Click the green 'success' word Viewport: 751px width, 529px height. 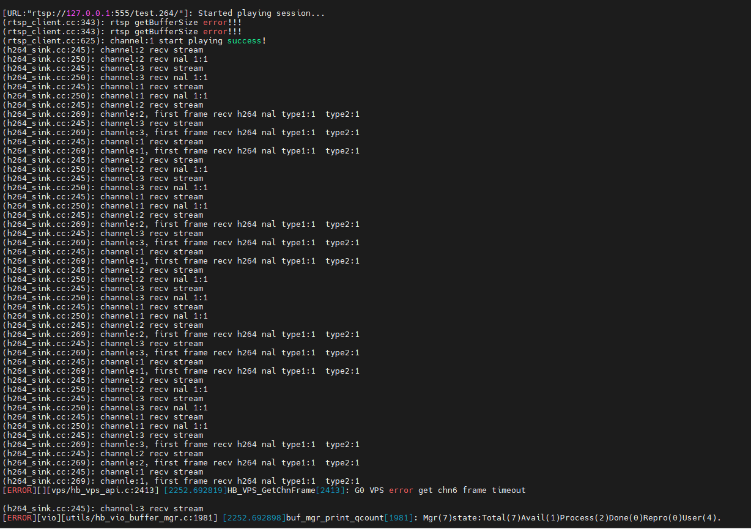coord(244,40)
